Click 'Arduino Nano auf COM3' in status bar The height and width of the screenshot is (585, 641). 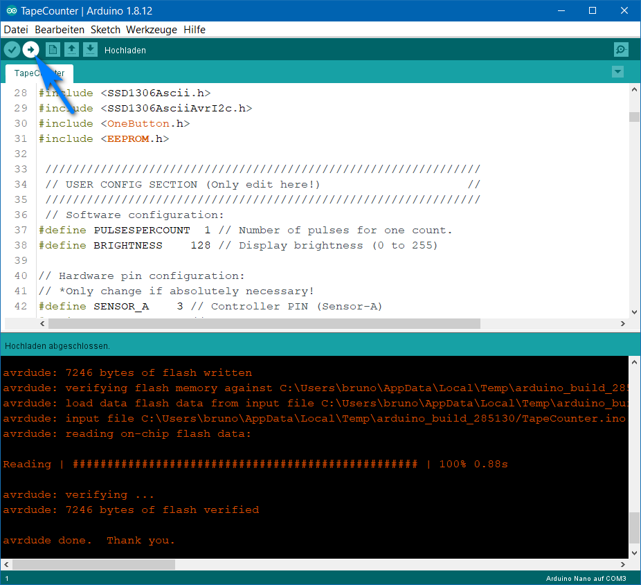coord(586,579)
